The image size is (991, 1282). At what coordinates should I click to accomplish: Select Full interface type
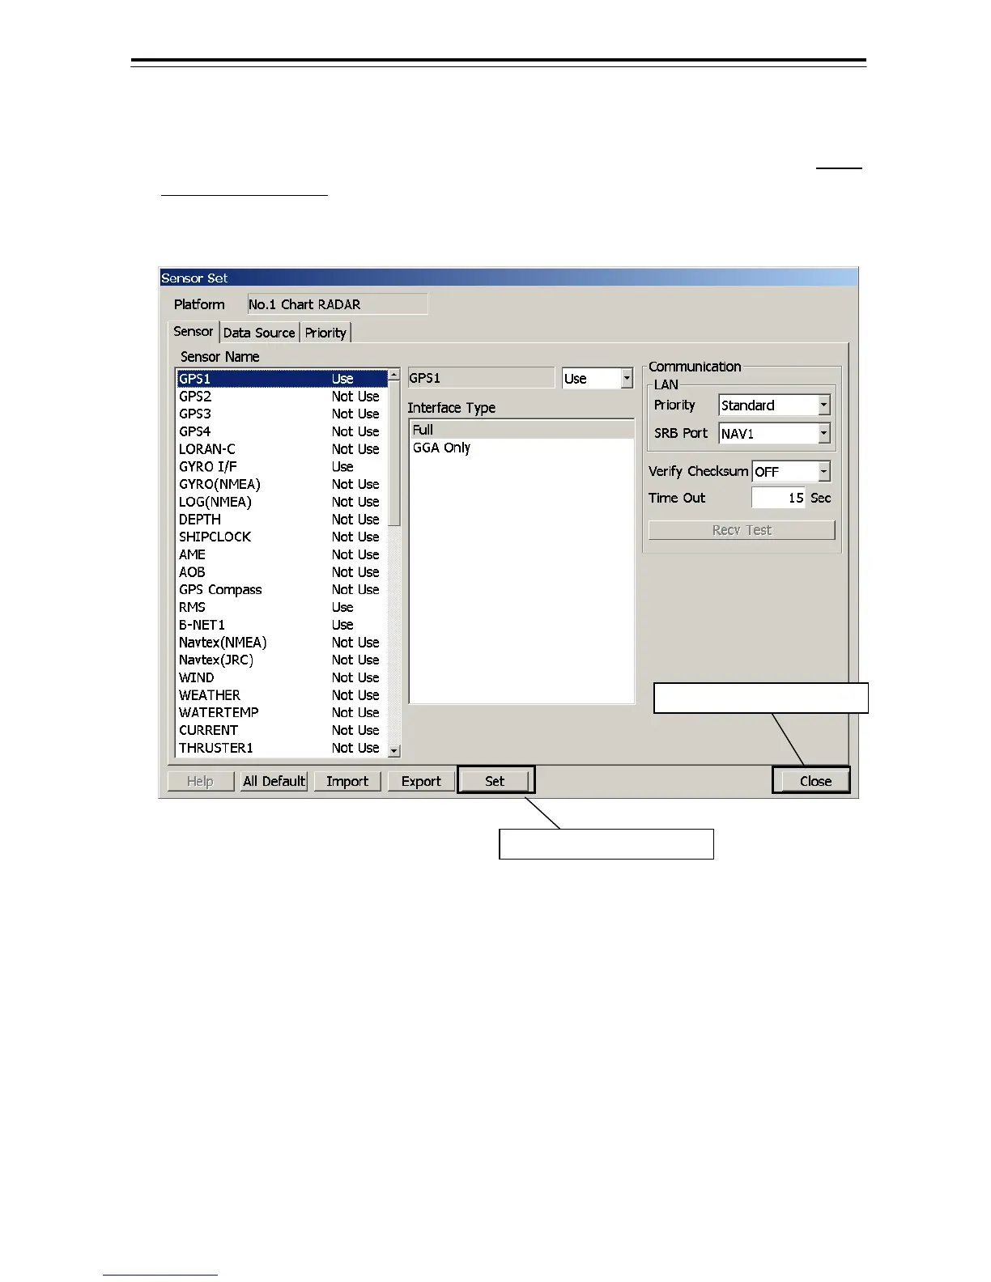(x=521, y=430)
